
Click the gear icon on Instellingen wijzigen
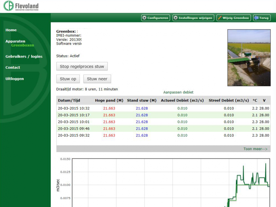[176, 18]
